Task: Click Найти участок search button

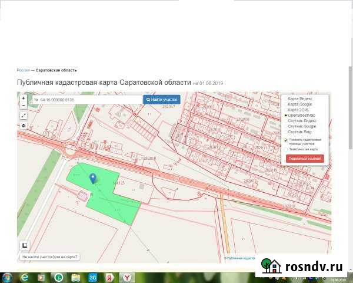Action: (162, 100)
